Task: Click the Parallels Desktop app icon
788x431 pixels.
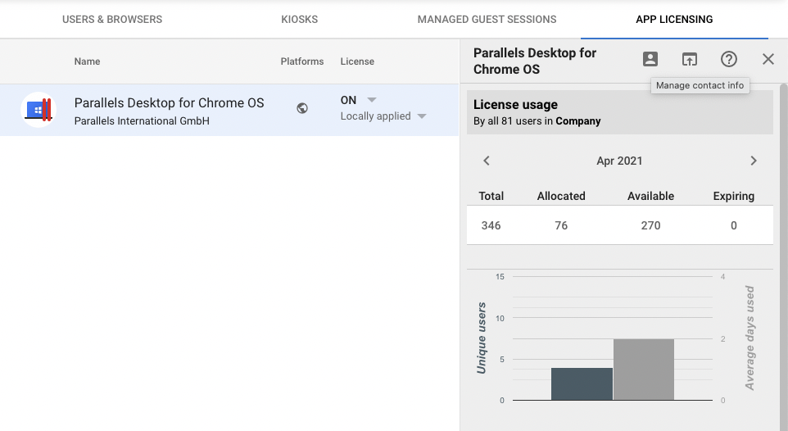Action: click(x=38, y=109)
